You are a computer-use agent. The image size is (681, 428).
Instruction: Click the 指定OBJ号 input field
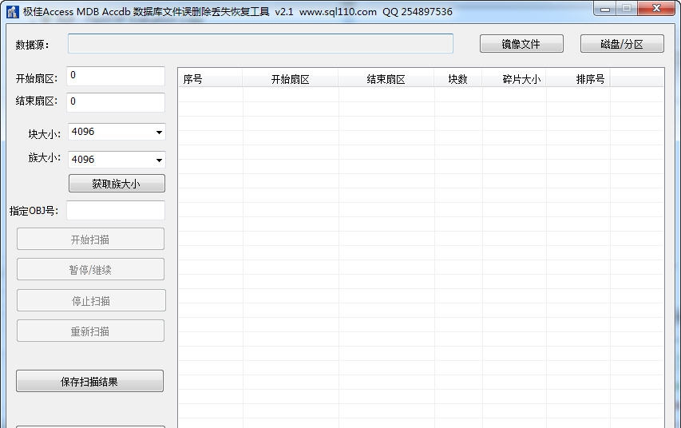tap(116, 210)
